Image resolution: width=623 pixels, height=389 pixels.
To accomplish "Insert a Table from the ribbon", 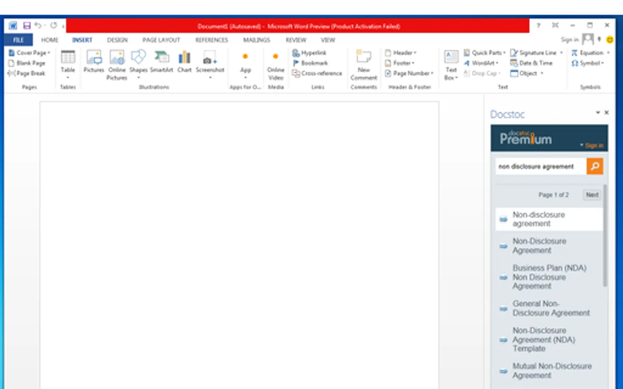I will pos(68,64).
